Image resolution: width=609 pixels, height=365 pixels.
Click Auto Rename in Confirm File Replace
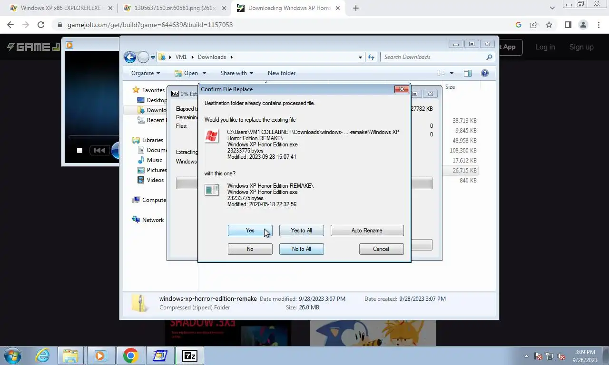click(367, 231)
